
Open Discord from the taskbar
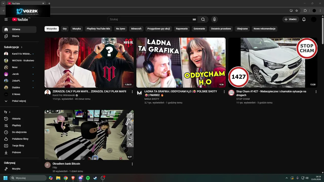[80, 178]
